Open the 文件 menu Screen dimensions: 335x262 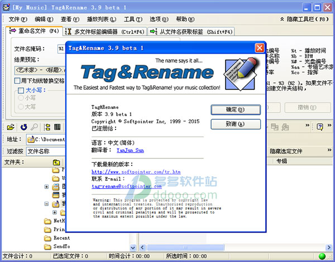[x=18, y=19]
